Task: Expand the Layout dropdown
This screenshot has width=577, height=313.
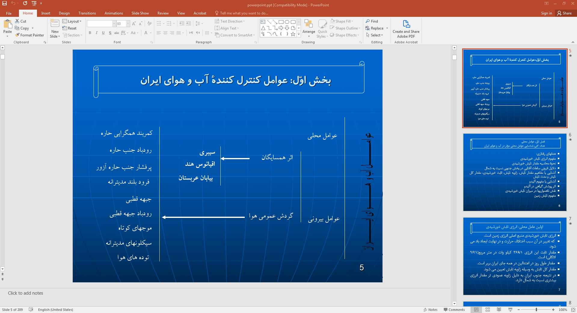Action: [72, 21]
